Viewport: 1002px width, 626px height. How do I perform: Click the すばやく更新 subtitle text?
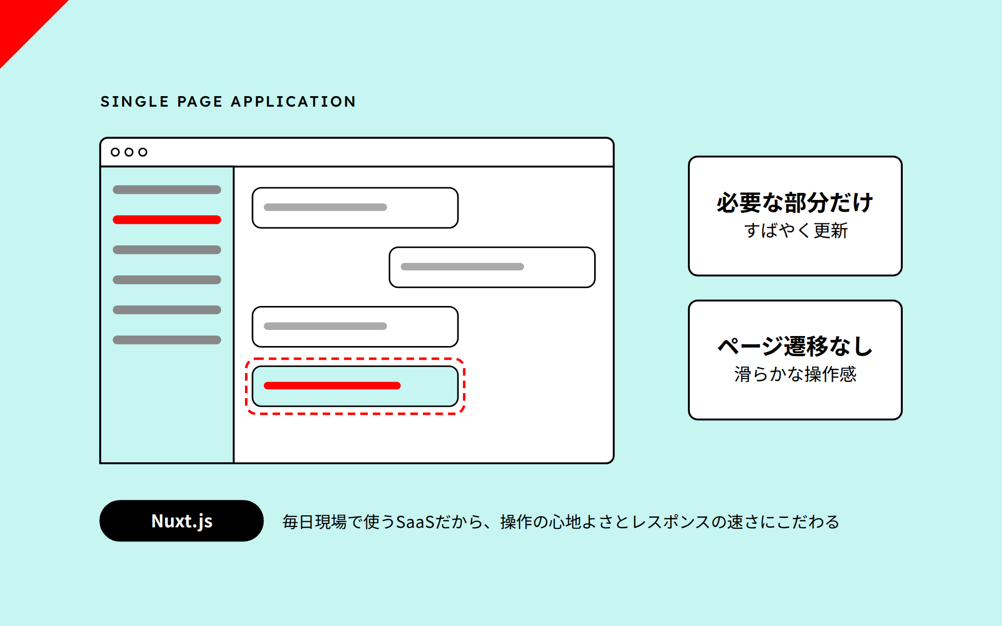[x=796, y=230]
